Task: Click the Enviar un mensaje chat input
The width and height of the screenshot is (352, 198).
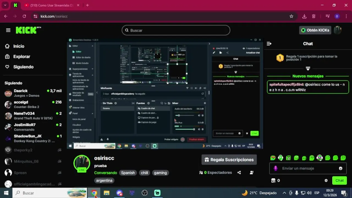Action: pos(308,168)
